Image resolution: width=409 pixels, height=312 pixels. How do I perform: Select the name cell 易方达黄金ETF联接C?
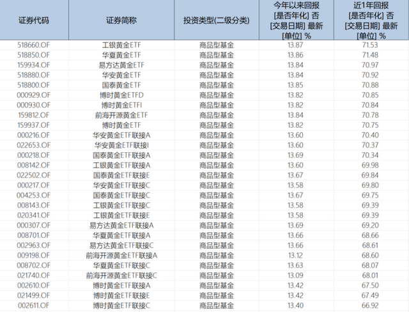(121, 246)
